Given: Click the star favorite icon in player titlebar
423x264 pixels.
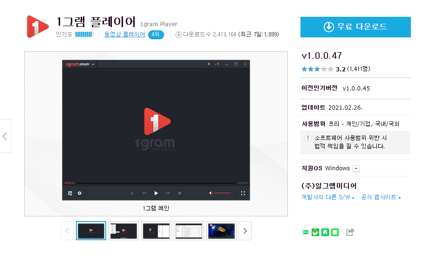Looking at the screenshot, I should click(209, 64).
